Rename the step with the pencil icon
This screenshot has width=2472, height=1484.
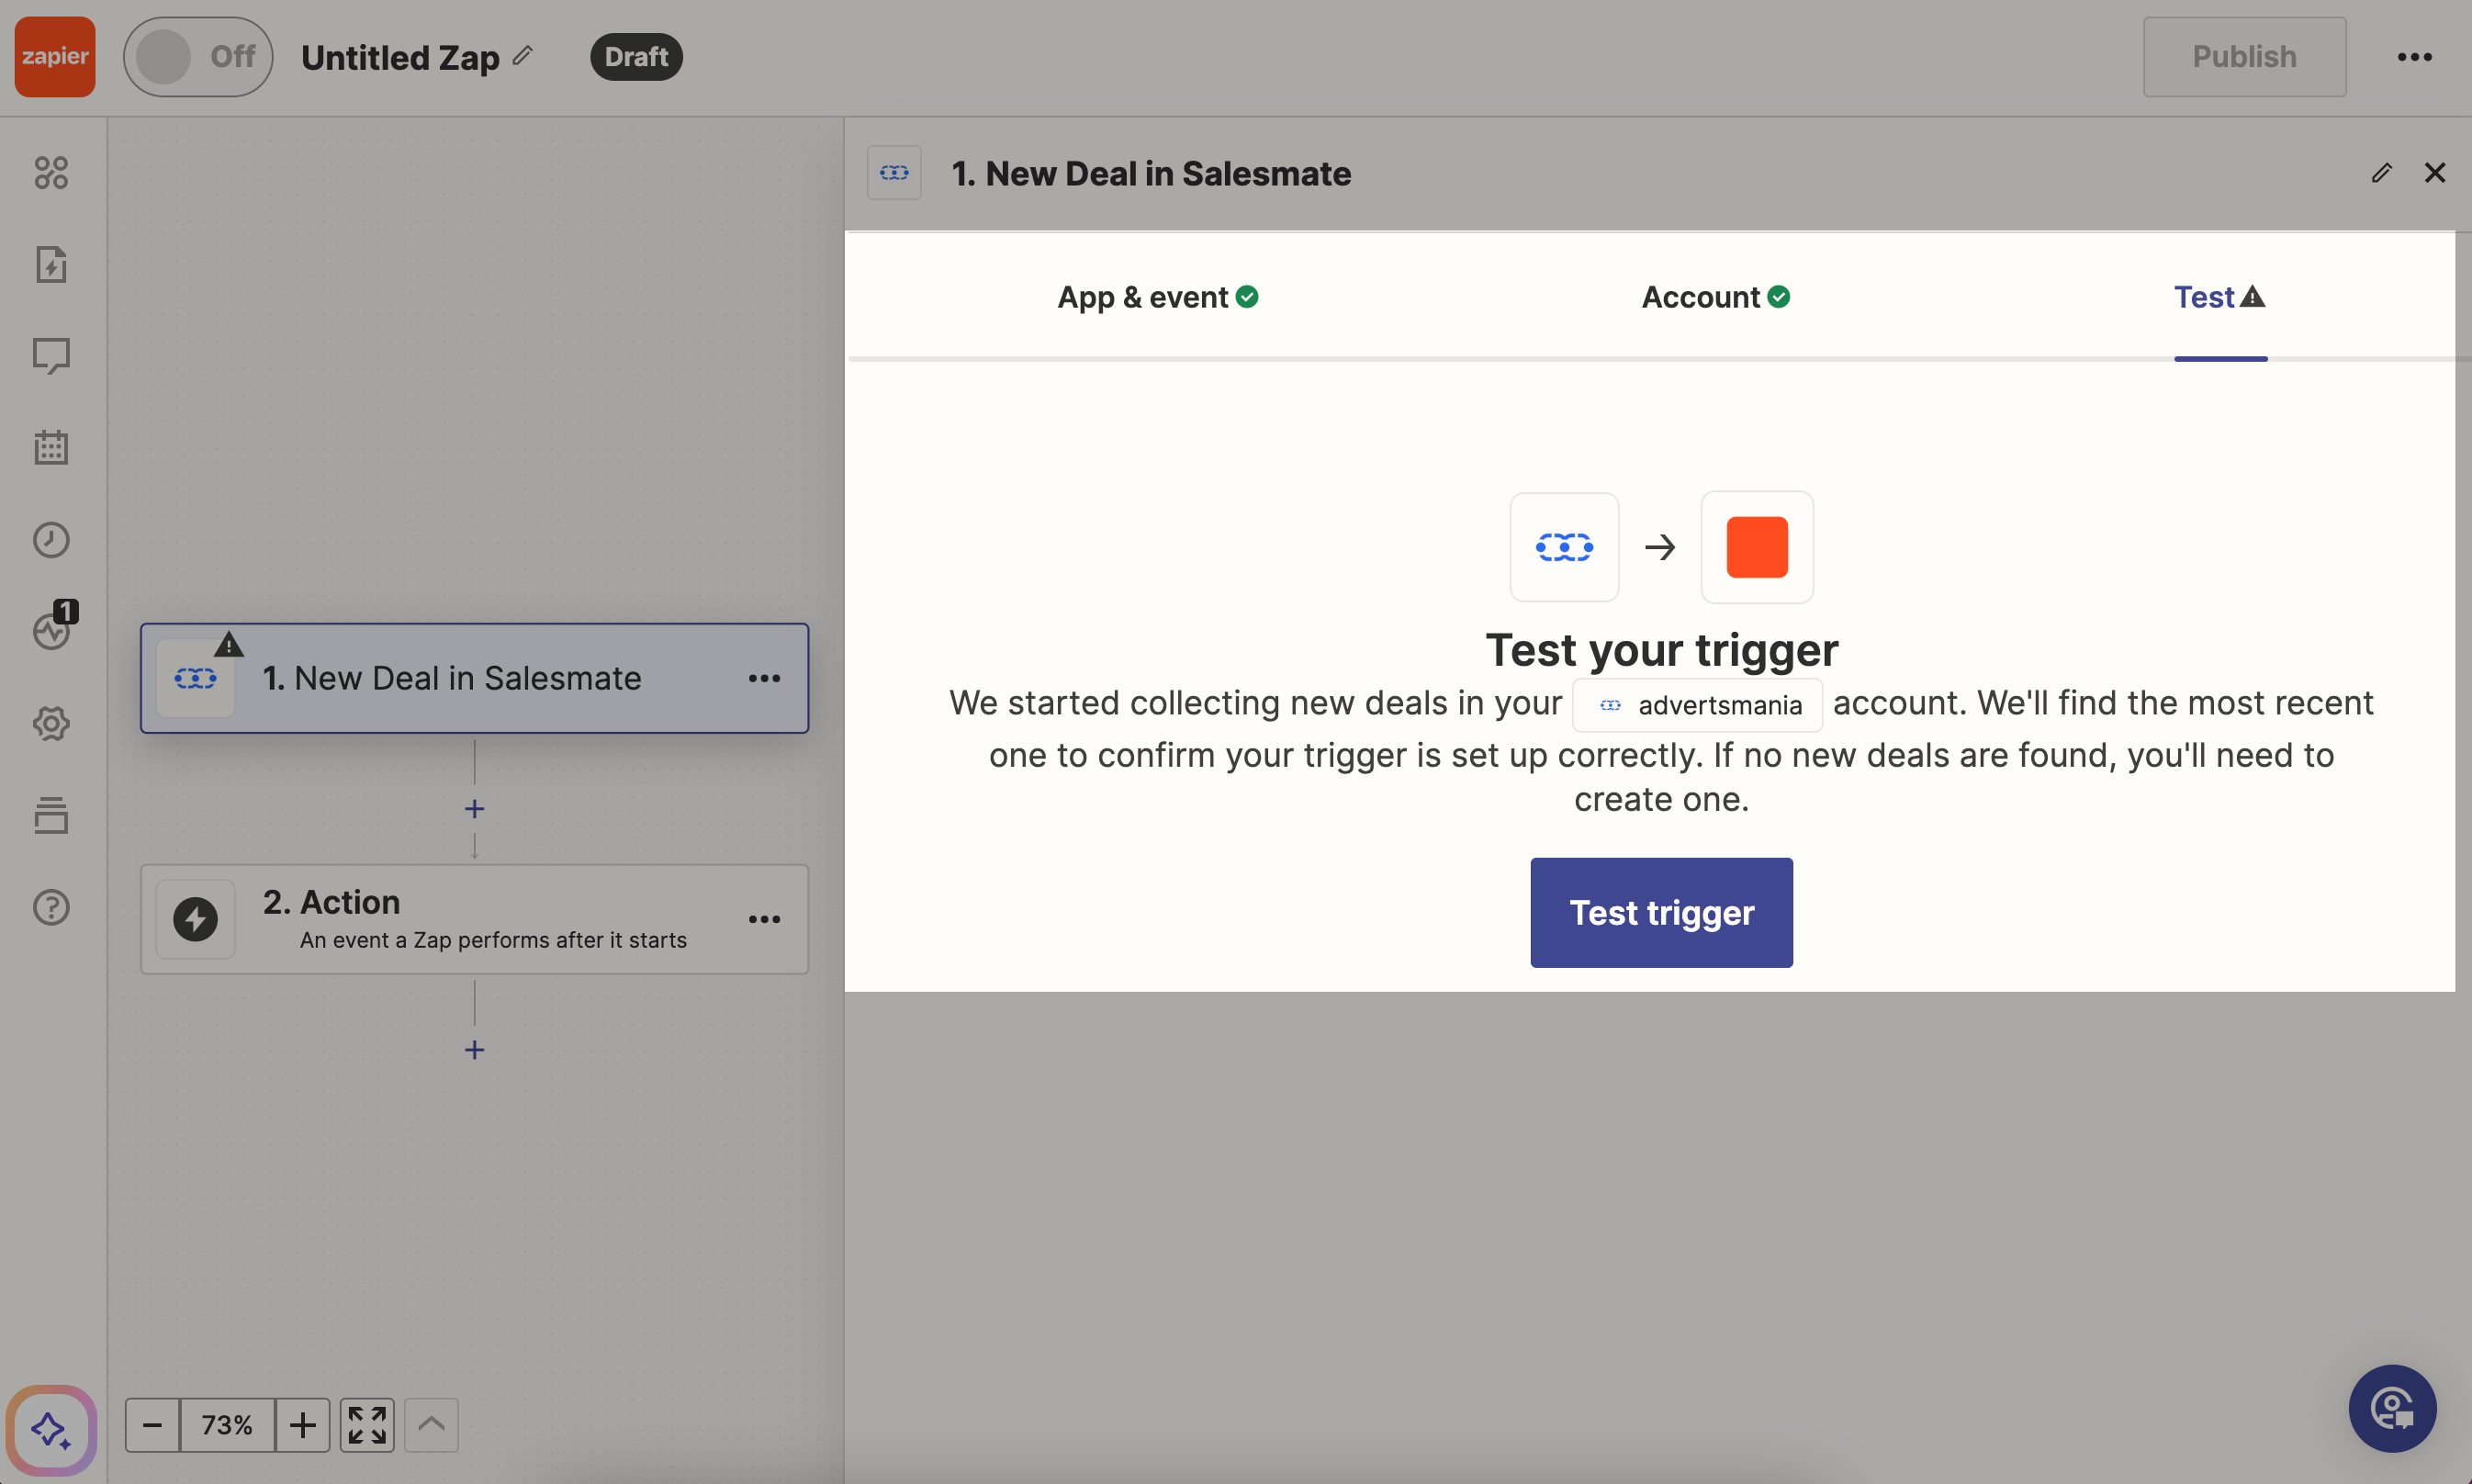click(x=2381, y=173)
